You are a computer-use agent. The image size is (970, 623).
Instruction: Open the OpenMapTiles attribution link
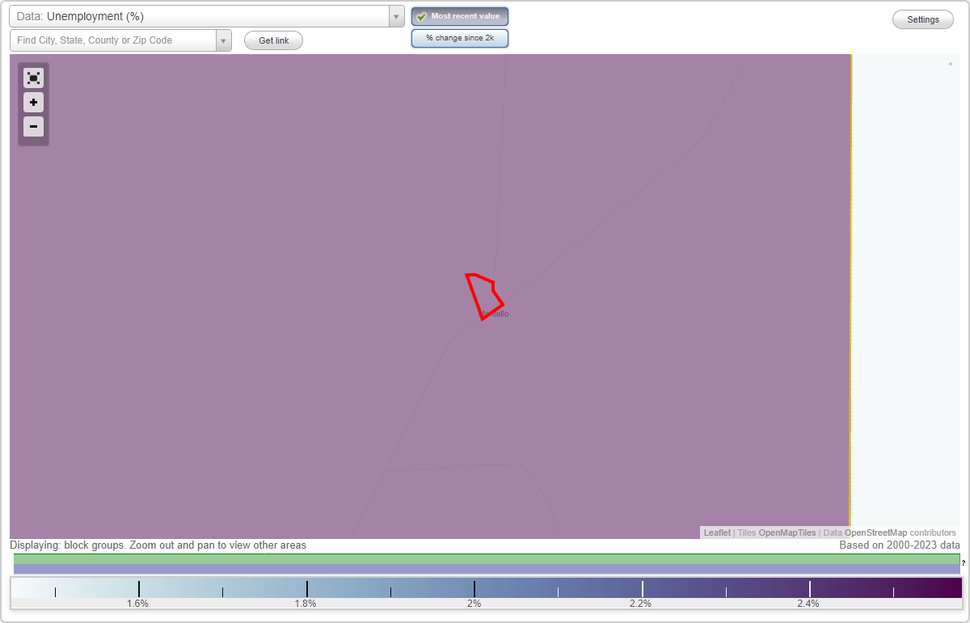coord(787,532)
